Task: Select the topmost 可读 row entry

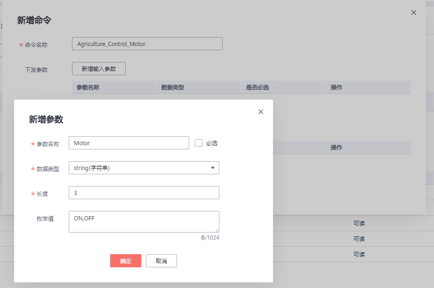Action: coord(359,224)
